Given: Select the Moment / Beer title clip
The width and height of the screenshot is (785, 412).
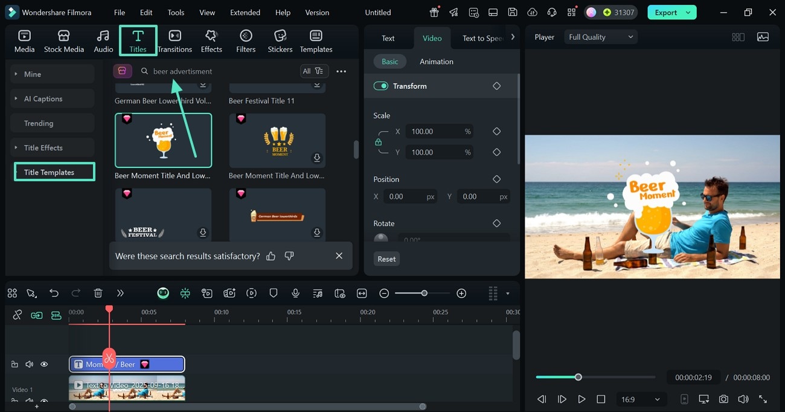Looking at the screenshot, I should tap(127, 364).
